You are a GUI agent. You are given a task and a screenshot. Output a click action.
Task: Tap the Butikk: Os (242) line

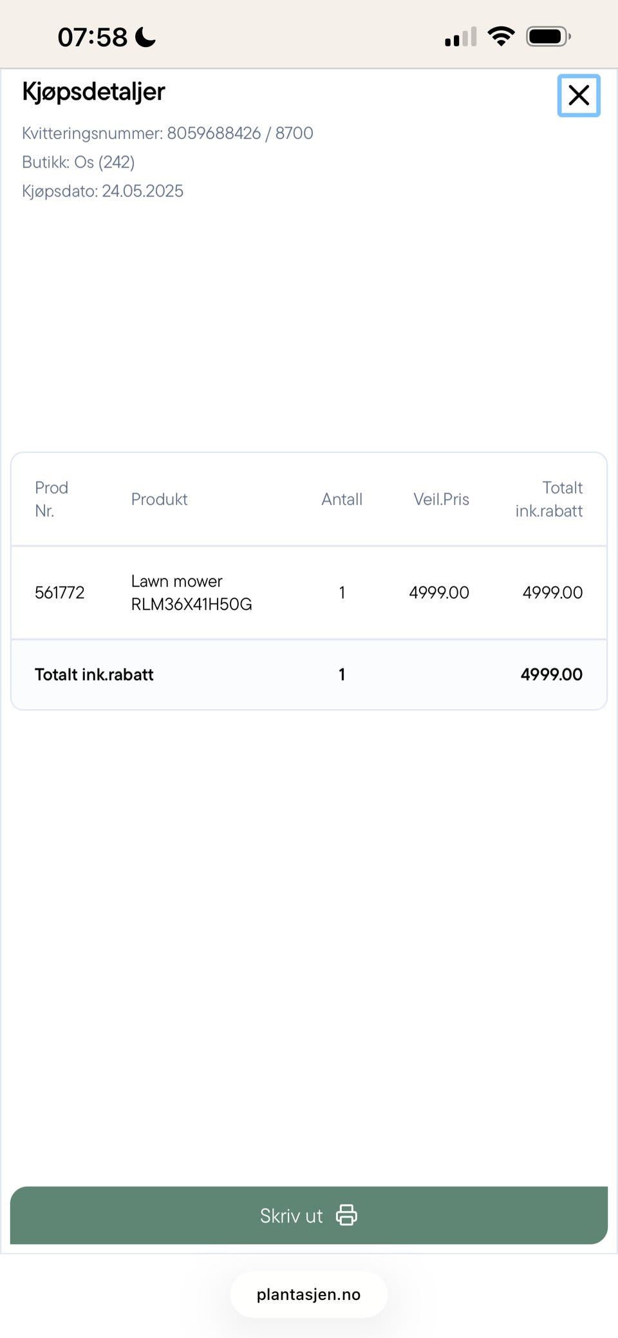tap(79, 162)
